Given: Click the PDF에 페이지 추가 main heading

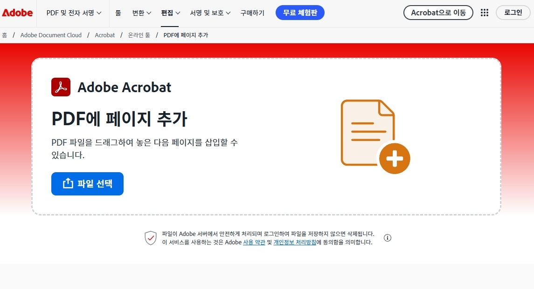Looking at the screenshot, I should (x=119, y=119).
